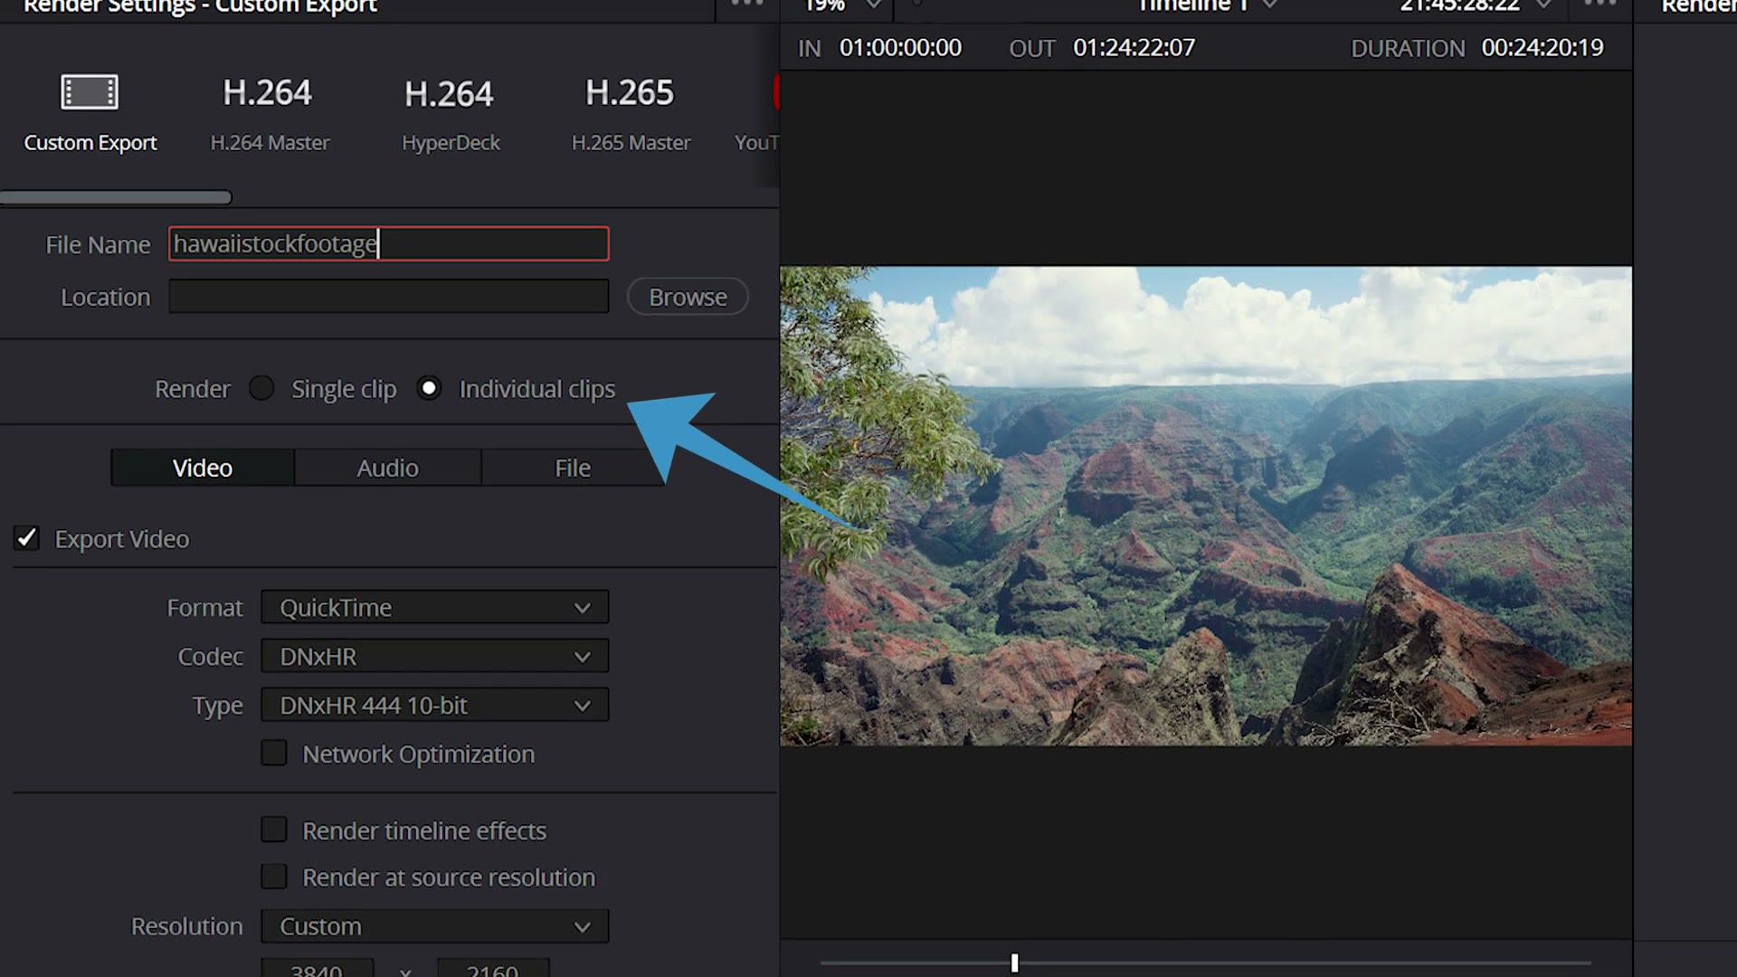The image size is (1737, 977).
Task: Click the resolution width field 3840
Action: (x=318, y=968)
